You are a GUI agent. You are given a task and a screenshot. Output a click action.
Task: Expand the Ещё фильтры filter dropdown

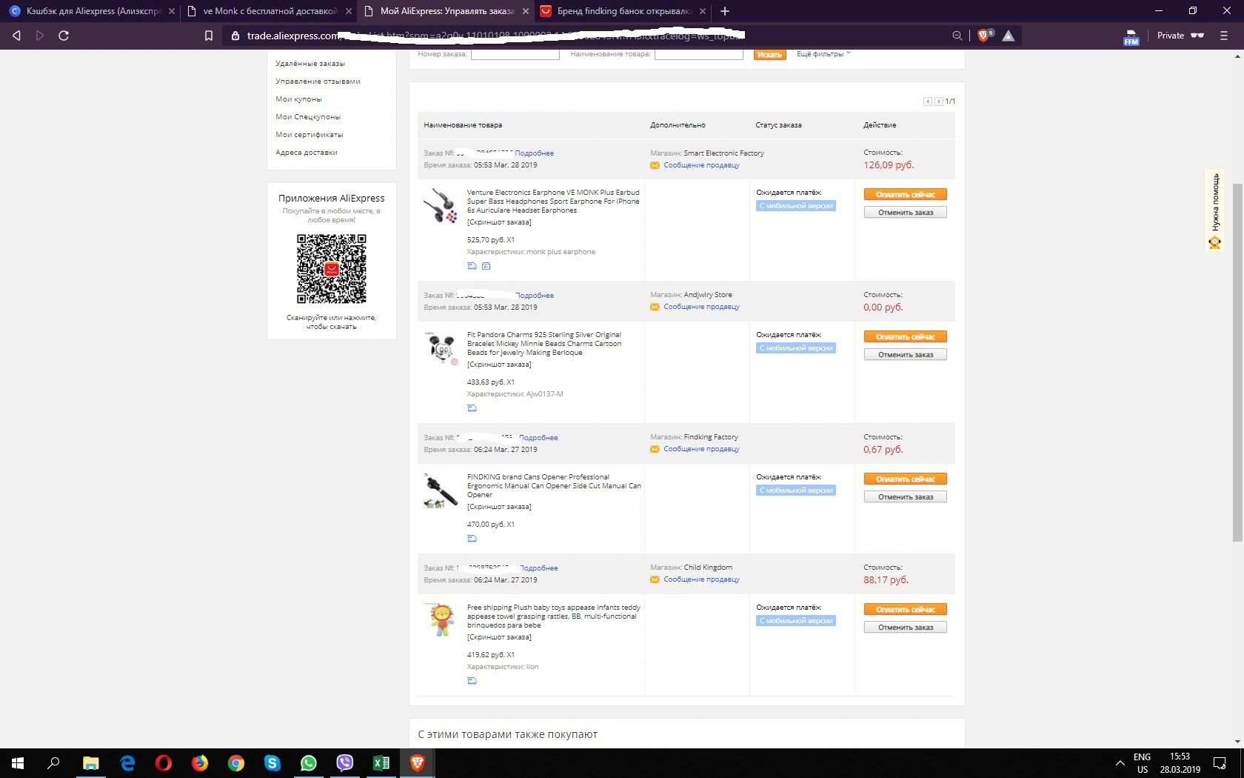tap(823, 54)
